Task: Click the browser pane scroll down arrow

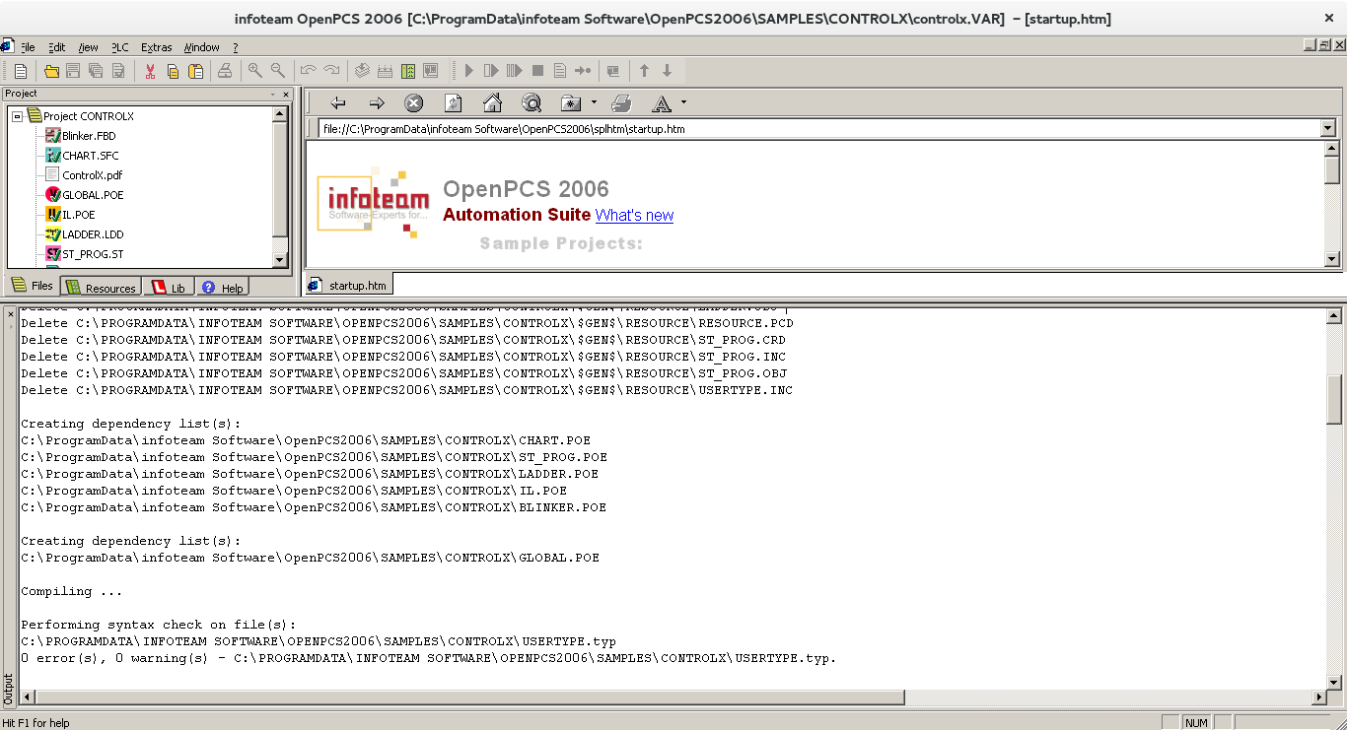Action: tap(1332, 259)
